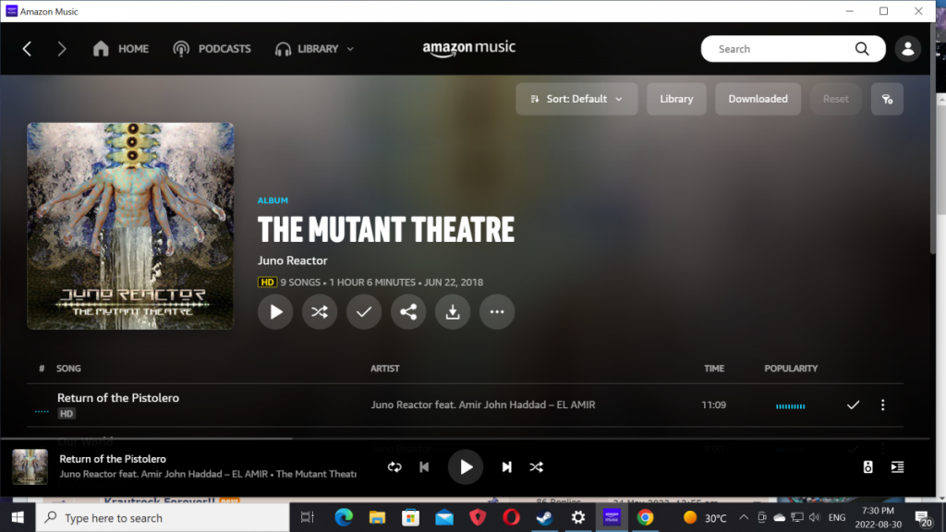The image size is (946, 532).
Task: Open the volume control in system tray
Action: [815, 517]
